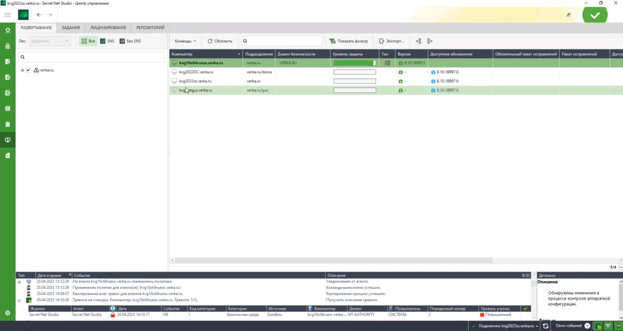Click the search field in the computers toolbar
Screen dimensions: 623x331
click(x=282, y=41)
